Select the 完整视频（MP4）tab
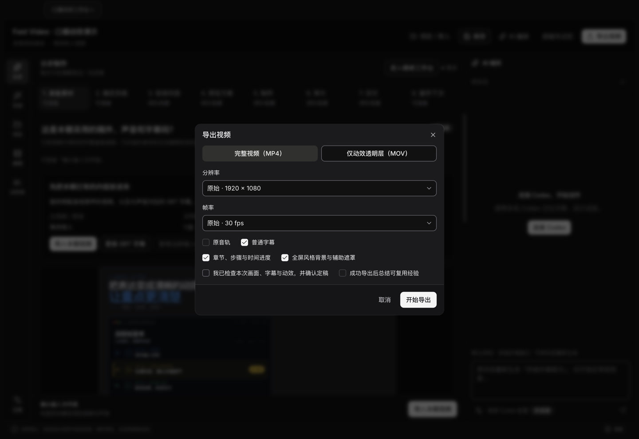 260,153
